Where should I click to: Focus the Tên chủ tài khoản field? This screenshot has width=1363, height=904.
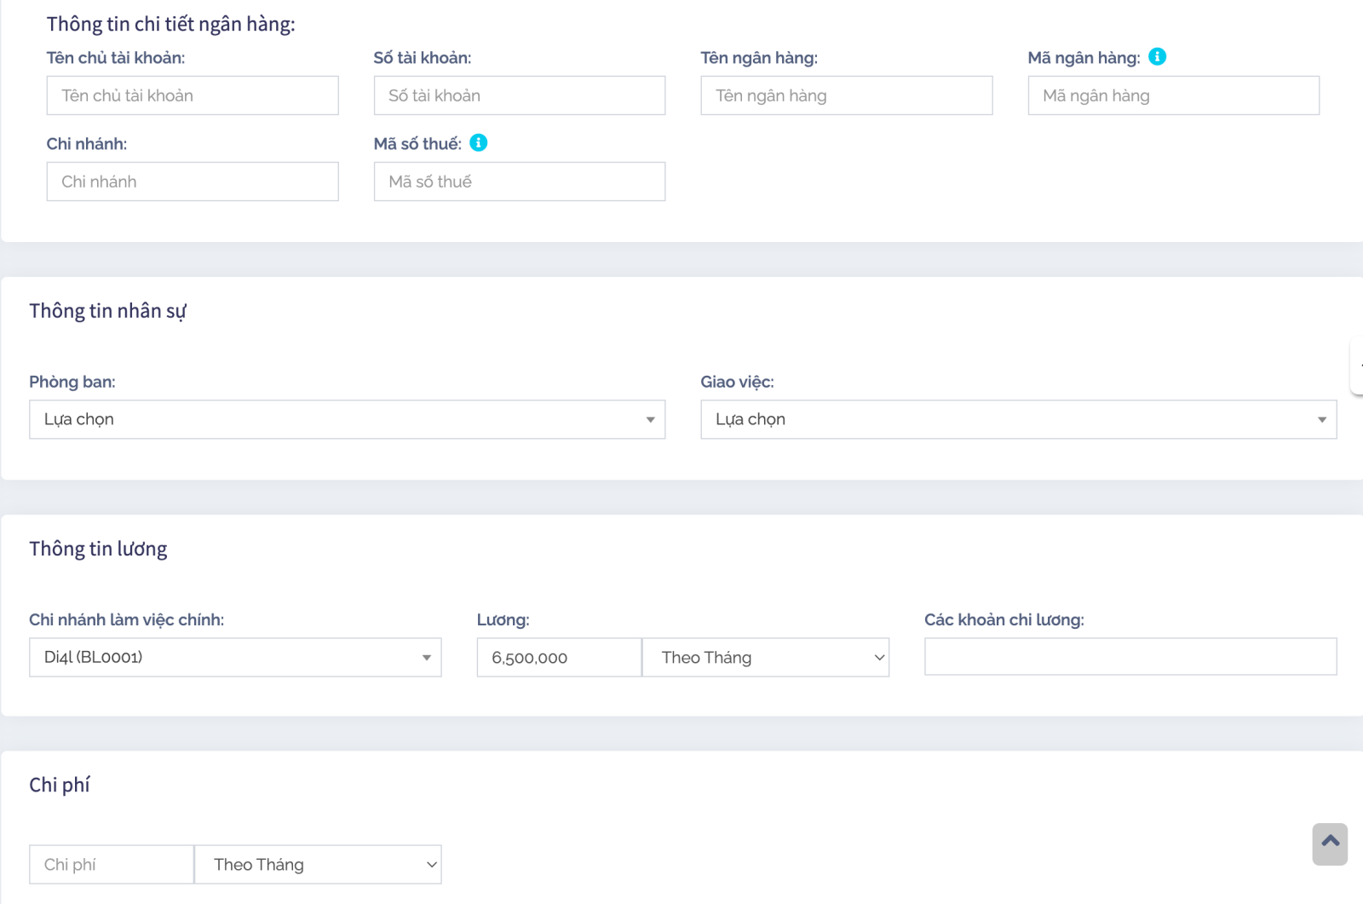193,95
